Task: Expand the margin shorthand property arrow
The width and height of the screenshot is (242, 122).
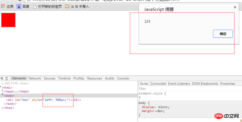Action: click(x=156, y=111)
